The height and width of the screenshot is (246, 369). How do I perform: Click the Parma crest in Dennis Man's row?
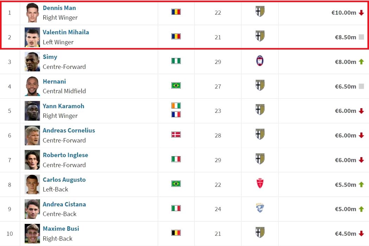tap(260, 12)
